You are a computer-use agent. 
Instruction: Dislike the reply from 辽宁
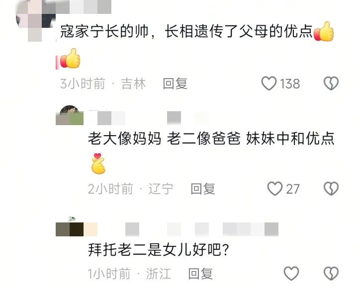tap(331, 189)
